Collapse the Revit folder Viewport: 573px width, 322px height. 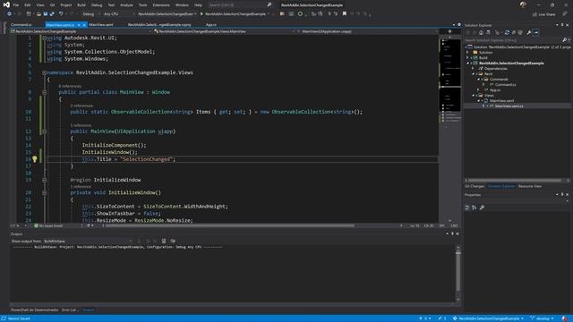(x=474, y=73)
